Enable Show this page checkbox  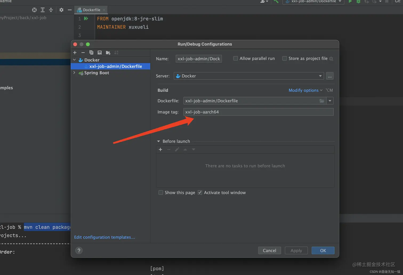161,193
